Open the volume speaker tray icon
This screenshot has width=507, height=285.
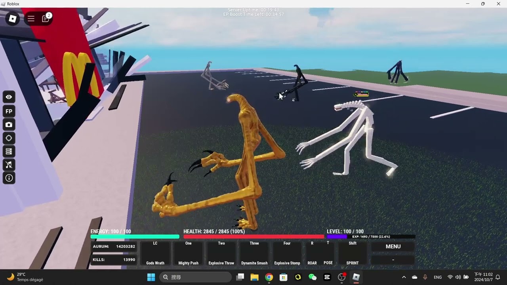tap(458, 277)
